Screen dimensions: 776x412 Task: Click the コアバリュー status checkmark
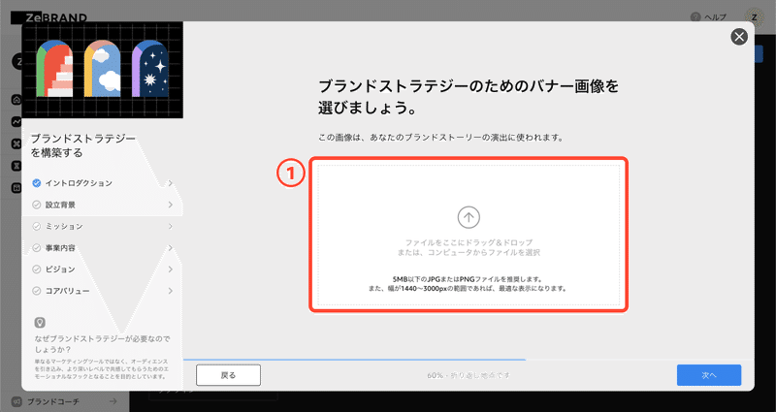(36, 291)
